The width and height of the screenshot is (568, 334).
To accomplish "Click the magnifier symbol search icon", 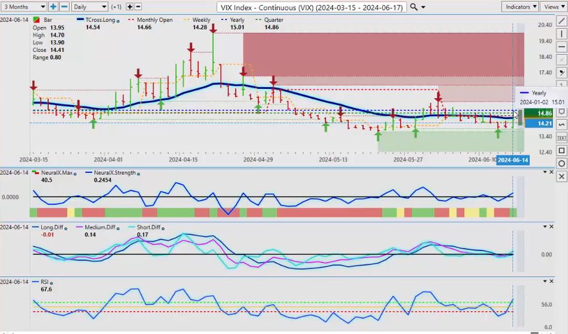I will coord(414,7).
